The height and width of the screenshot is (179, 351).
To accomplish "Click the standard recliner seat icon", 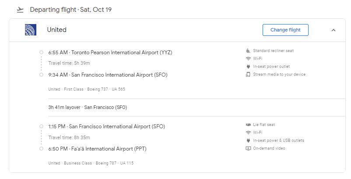I will [248, 51].
